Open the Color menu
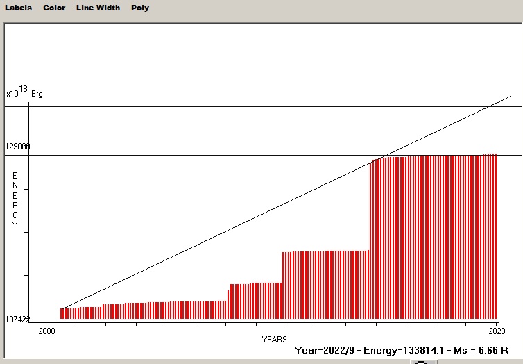Screen dimensions: 523x364 click(x=54, y=8)
